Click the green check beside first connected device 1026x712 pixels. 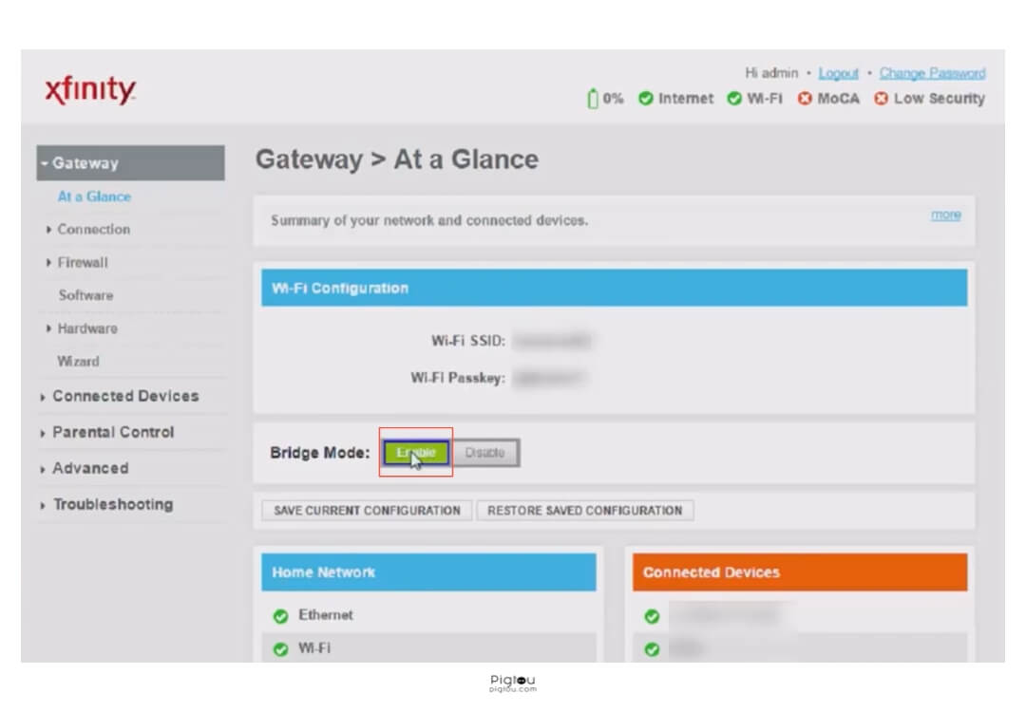(652, 615)
